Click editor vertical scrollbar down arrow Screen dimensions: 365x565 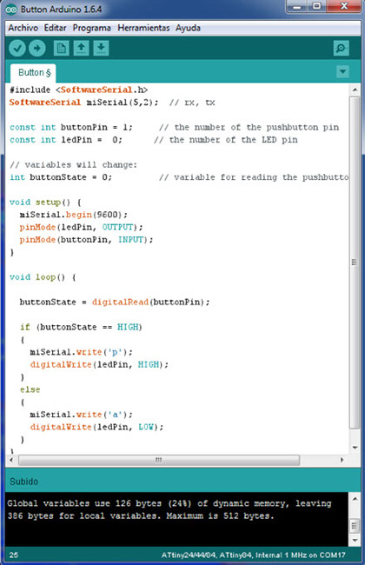(355, 448)
